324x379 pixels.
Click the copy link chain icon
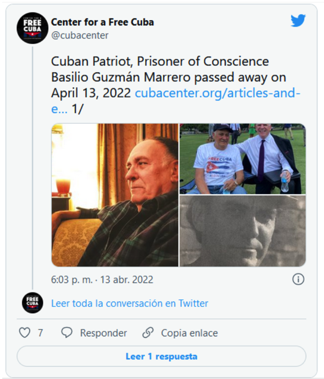[148, 333]
